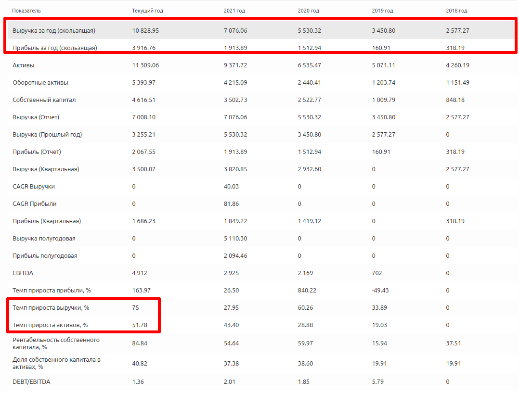
Task: Click the "Показатель" column header
Action: (26, 11)
